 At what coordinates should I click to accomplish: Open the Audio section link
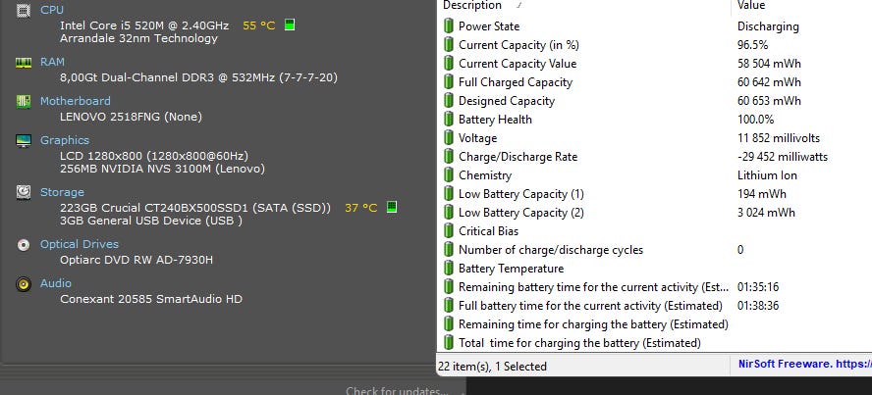tap(56, 283)
